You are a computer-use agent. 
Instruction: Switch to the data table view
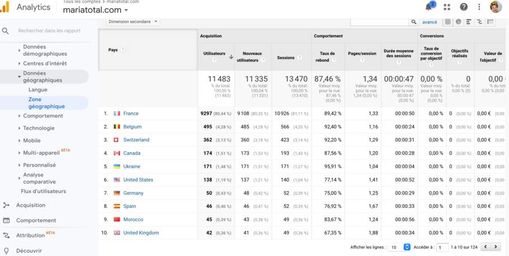click(448, 22)
